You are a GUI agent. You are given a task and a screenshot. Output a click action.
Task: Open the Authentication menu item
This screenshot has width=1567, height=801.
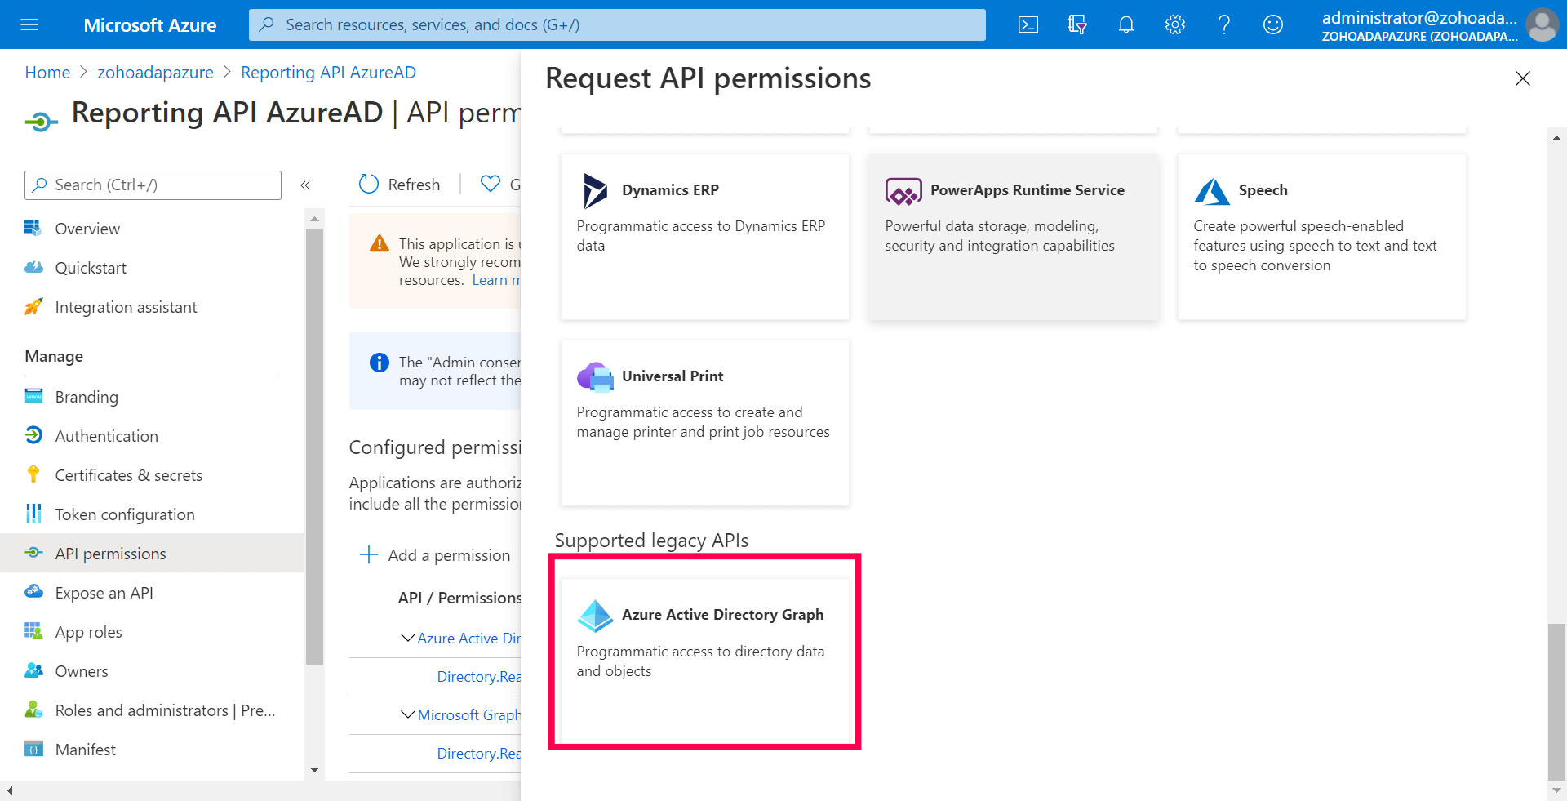[106, 436]
